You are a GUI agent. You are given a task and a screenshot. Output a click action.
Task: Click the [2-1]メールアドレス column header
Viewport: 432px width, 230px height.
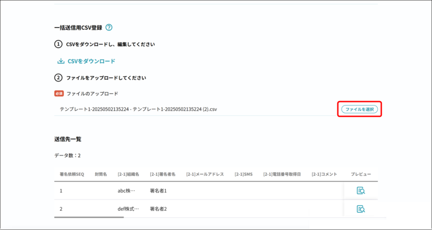(205, 174)
